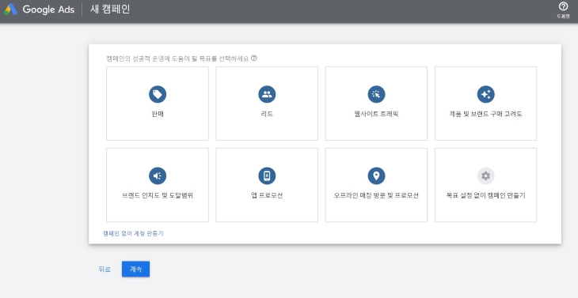Viewport: 578px width, 298px height.
Task: Click the 웹사이트 트래픽 goal label
Action: 376,114
